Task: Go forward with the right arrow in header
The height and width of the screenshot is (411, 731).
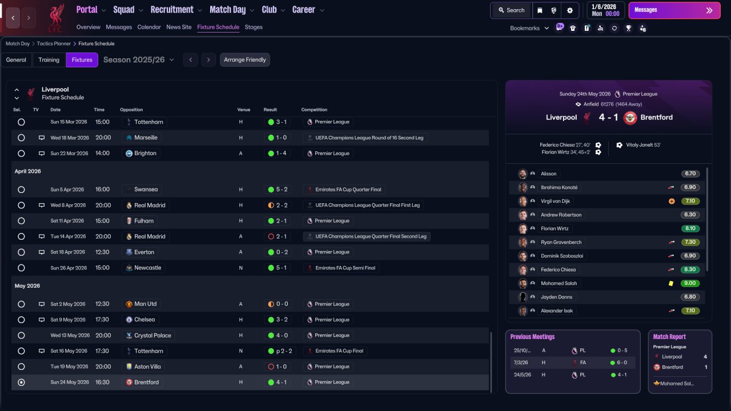Action: point(29,18)
